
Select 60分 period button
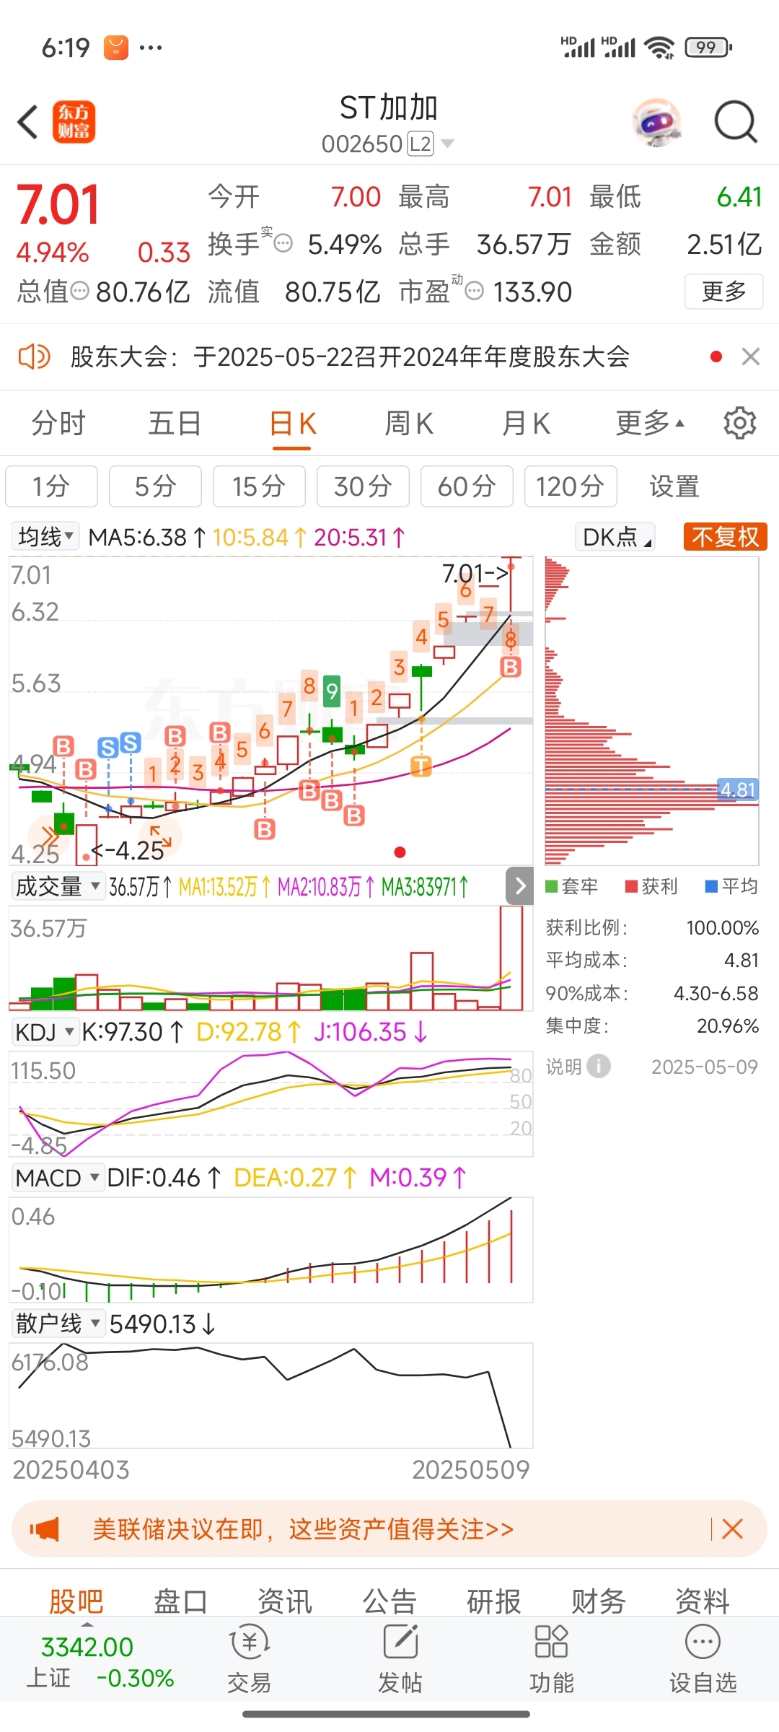tap(467, 486)
